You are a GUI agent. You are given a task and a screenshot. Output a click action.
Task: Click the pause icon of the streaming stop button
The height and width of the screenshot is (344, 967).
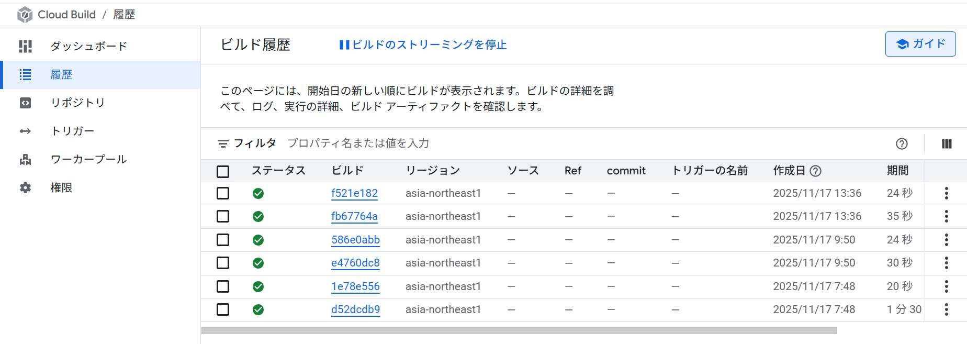click(344, 45)
